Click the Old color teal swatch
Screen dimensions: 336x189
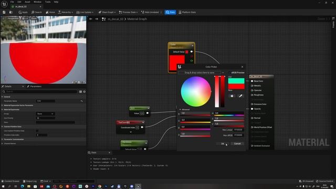click(236, 81)
